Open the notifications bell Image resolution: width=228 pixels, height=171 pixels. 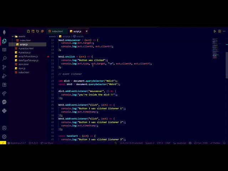point(224,143)
